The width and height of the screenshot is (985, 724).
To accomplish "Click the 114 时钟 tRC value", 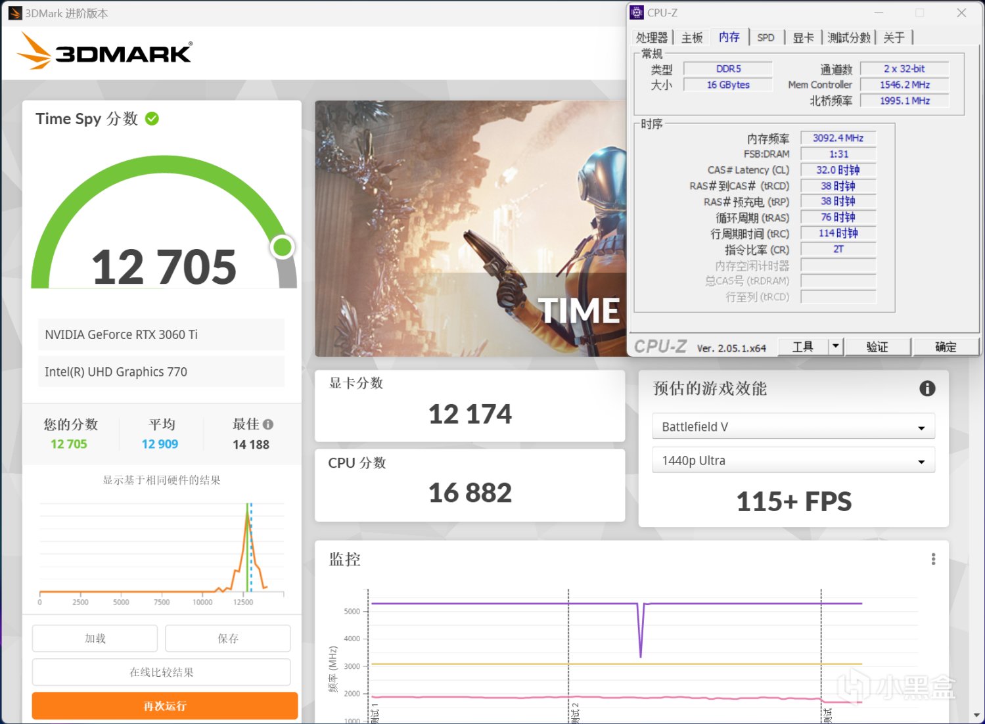I will 838,233.
